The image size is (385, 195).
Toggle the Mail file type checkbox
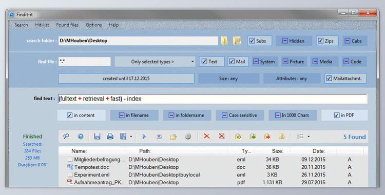click(232, 62)
